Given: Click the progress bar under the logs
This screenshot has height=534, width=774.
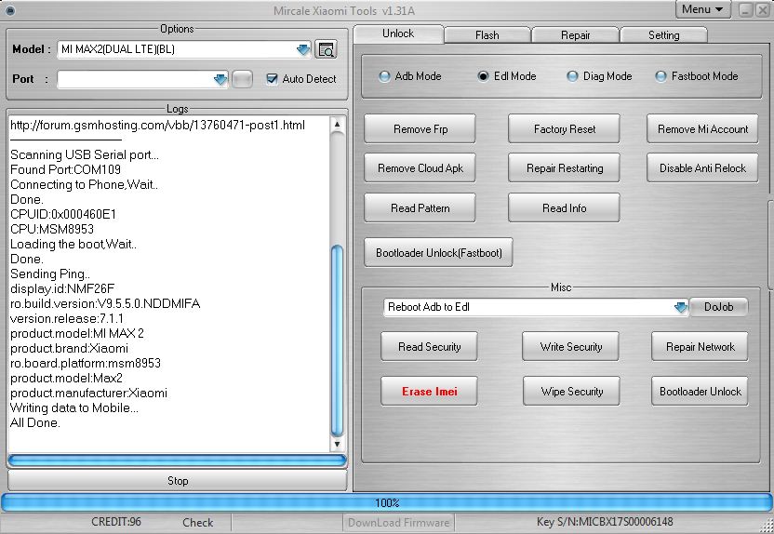Looking at the screenshot, I should (x=177, y=461).
